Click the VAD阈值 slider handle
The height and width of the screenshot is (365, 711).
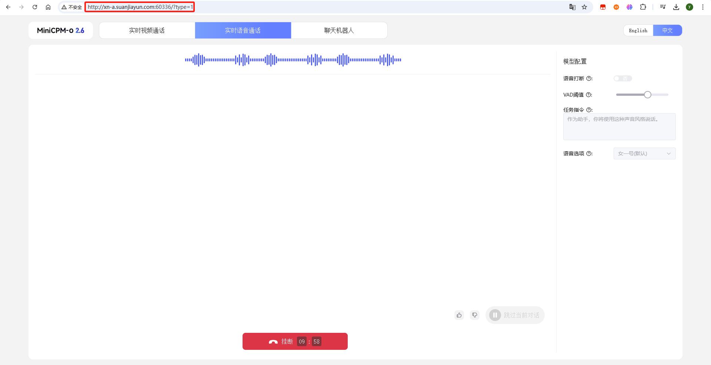coord(647,95)
